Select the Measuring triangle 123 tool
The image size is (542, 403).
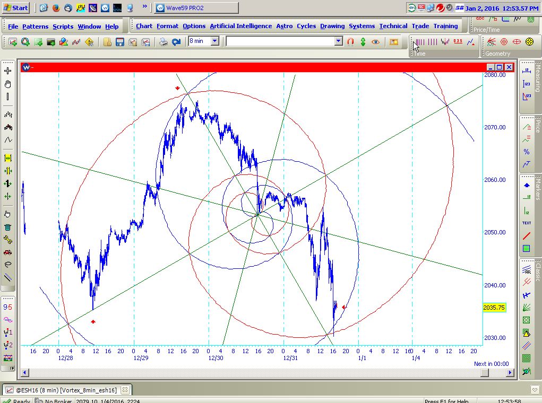527,97
